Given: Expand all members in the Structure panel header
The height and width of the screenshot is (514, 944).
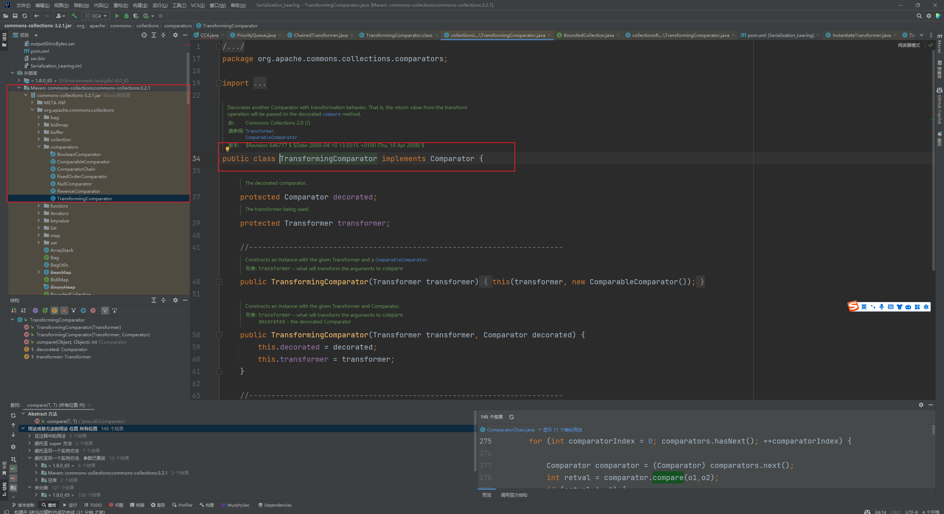Looking at the screenshot, I should [x=154, y=300].
